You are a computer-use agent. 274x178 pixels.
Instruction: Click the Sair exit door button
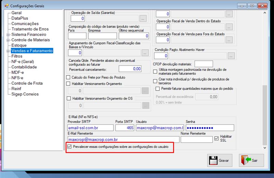(251, 160)
